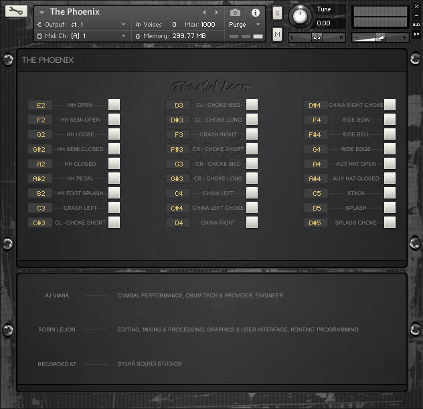The height and width of the screenshot is (409, 423).
Task: Expand The Phoenix instrument name menu
Action: (43, 12)
